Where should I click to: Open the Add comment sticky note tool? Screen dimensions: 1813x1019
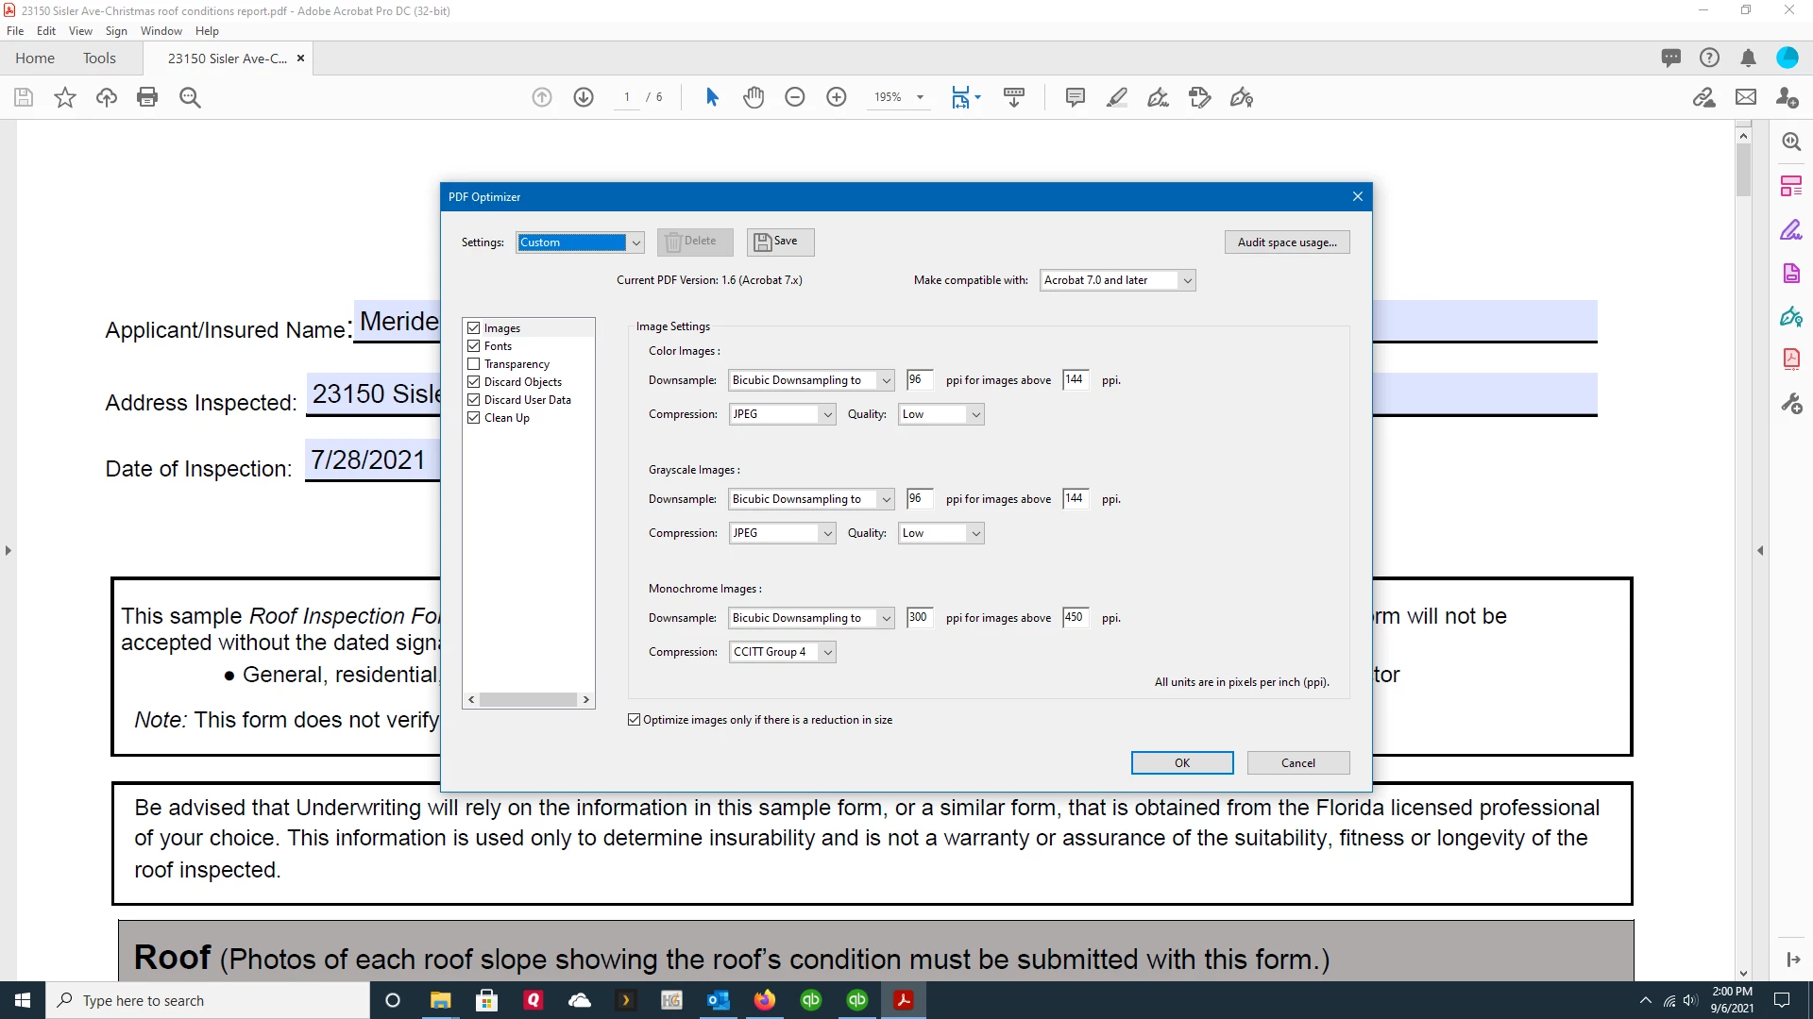tap(1075, 97)
